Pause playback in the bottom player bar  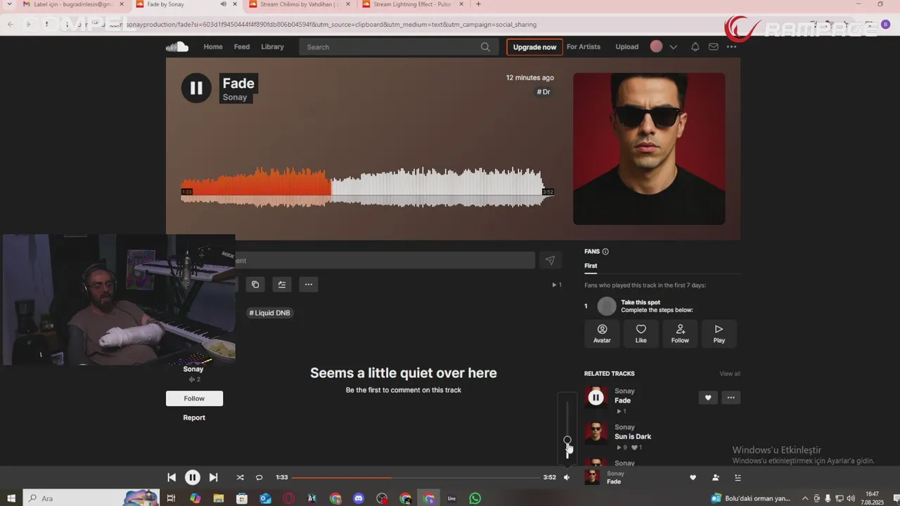(193, 477)
